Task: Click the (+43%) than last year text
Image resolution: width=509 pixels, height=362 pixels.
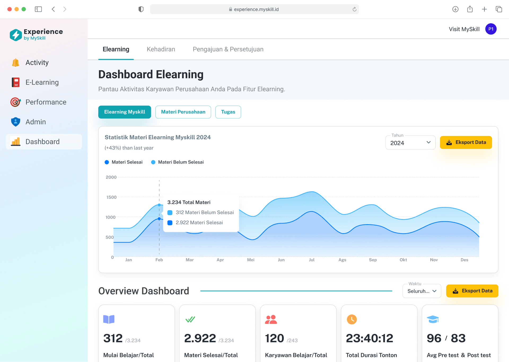Action: pyautogui.click(x=129, y=148)
